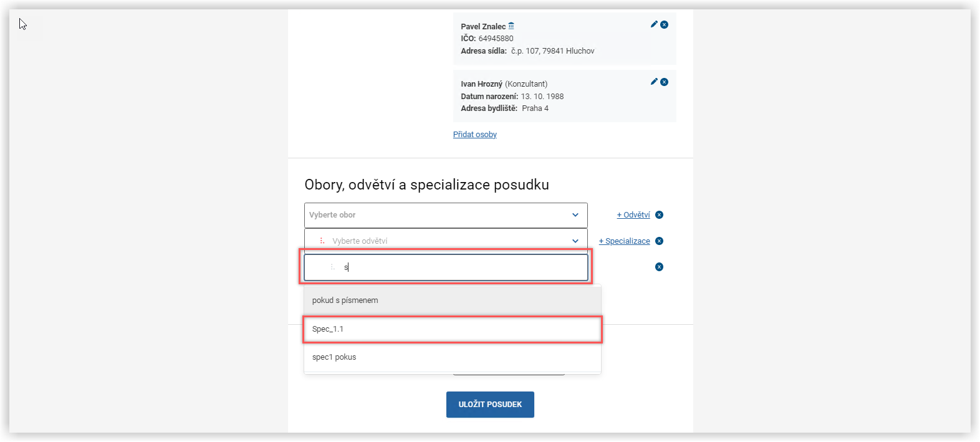The height and width of the screenshot is (442, 980).
Task: Edit the Pavel Znalec entry with pencil icon
Action: 654,24
